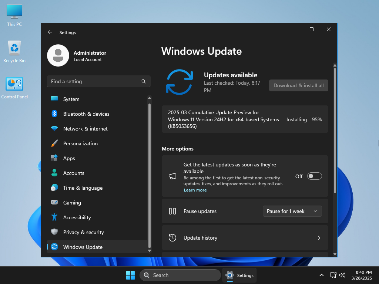
Task: Click scroll up arrow in sidebar
Action: [x=150, y=98]
